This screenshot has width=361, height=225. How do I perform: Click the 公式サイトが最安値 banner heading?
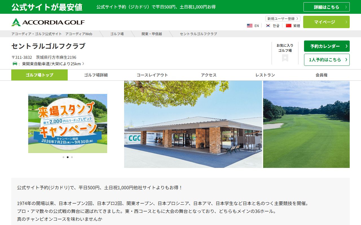point(47,7)
